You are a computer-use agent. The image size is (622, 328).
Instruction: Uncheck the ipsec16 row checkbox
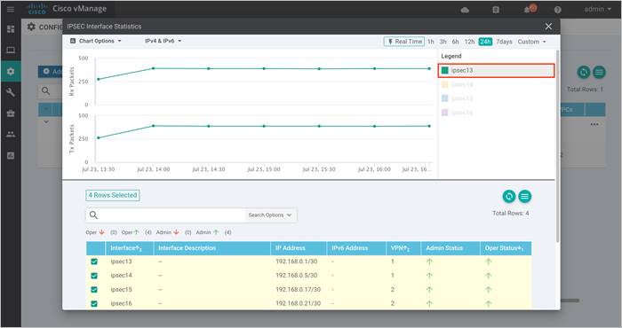coord(94,303)
